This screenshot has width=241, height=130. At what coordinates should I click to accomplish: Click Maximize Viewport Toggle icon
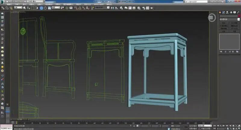pyautogui.click(x=239, y=128)
